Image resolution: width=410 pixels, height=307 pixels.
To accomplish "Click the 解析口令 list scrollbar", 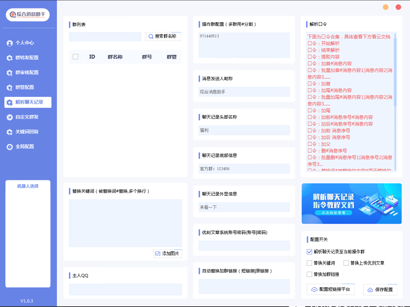I will click(x=395, y=71).
